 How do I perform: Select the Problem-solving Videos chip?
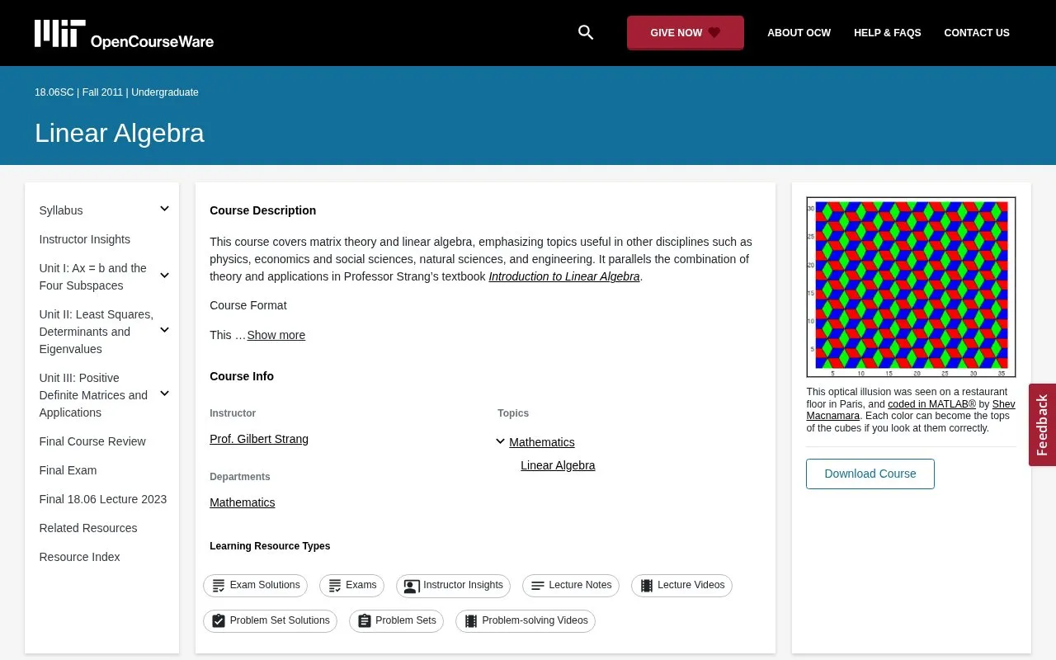pos(526,621)
